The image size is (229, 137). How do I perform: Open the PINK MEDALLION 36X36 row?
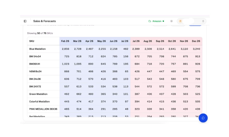coord(115,109)
